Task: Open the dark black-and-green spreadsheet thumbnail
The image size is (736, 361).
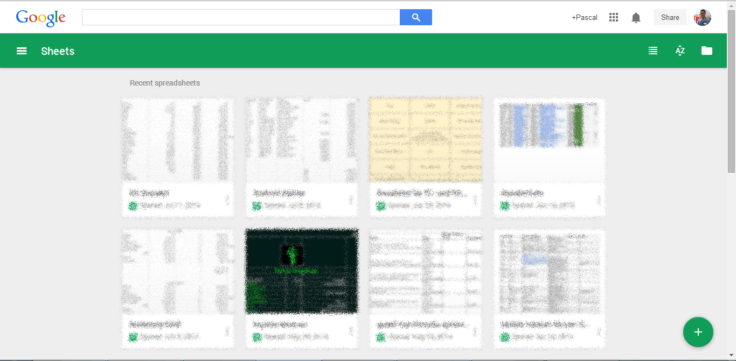Action: (302, 271)
